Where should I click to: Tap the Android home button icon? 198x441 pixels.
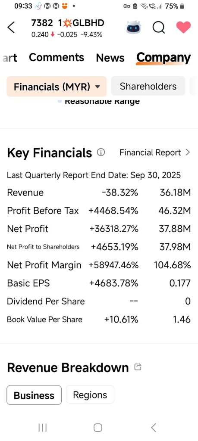(x=98, y=428)
